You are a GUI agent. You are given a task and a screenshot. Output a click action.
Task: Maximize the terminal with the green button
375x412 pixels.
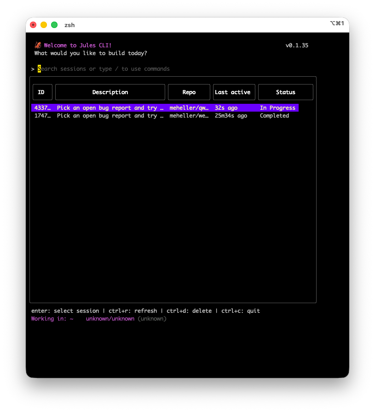point(54,25)
